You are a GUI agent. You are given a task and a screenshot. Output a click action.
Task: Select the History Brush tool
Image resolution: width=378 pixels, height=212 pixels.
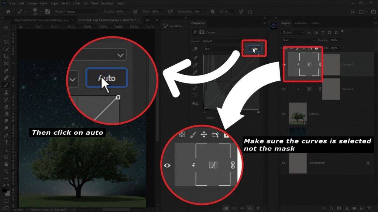coord(6,99)
